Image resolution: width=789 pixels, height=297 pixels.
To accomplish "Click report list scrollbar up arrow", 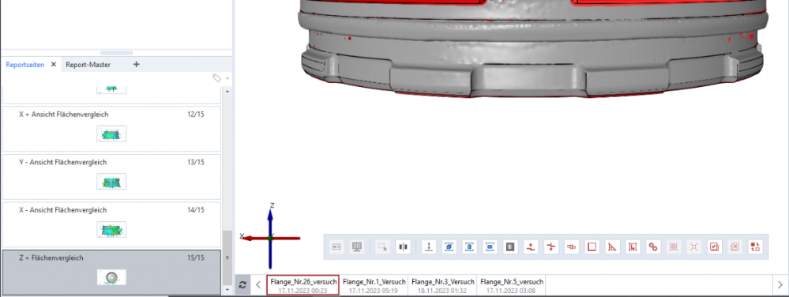I will (x=227, y=91).
